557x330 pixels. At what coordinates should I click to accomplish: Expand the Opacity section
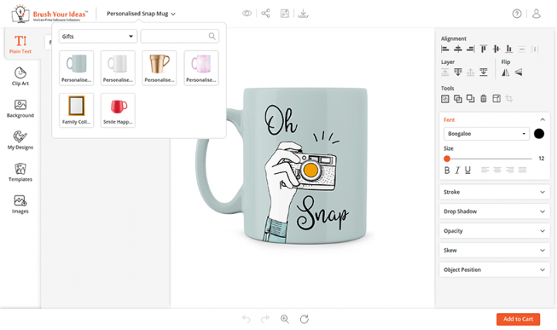[x=494, y=231]
